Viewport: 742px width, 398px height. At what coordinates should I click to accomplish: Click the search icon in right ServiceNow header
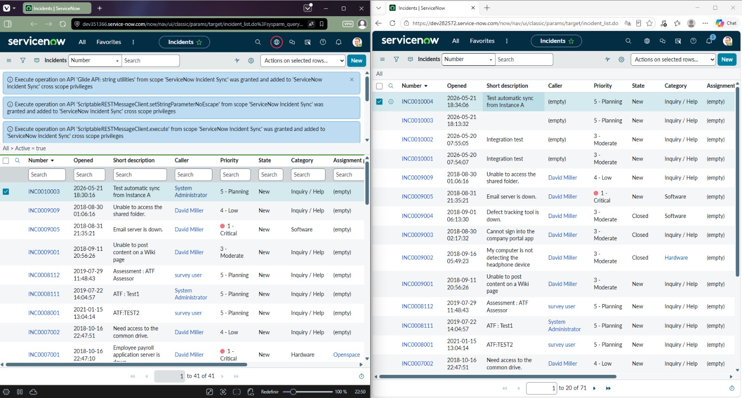click(x=628, y=41)
